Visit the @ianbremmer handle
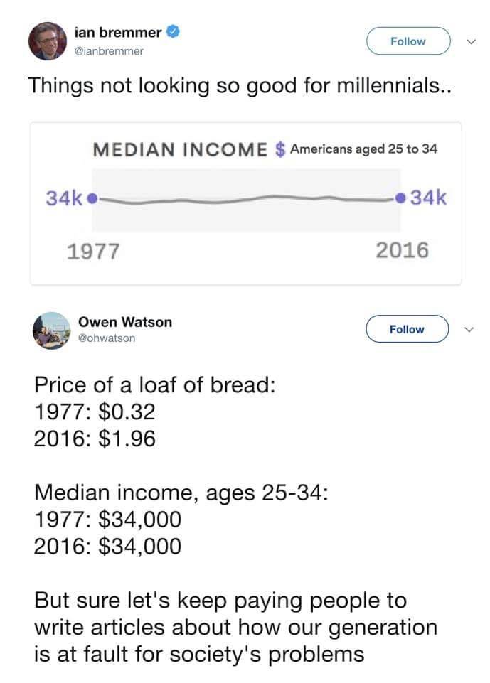The width and height of the screenshot is (490, 683). 108,51
